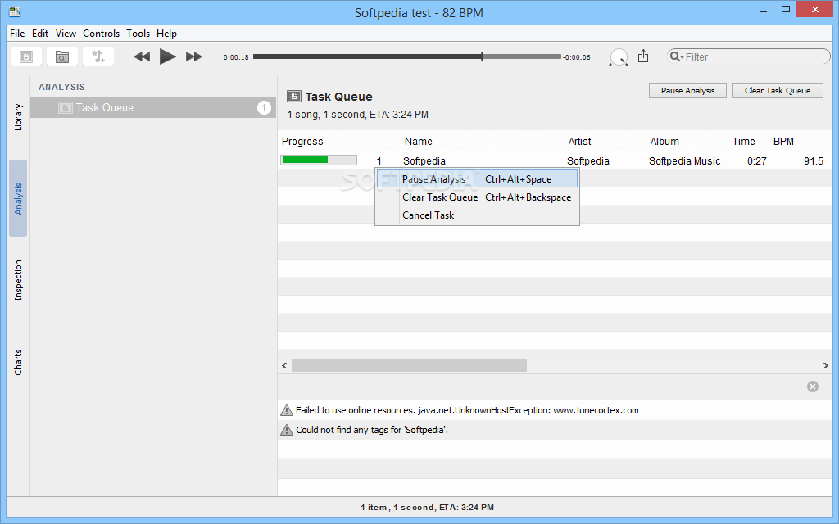Open the Controls menu
This screenshot has height=524, width=839.
pos(101,33)
